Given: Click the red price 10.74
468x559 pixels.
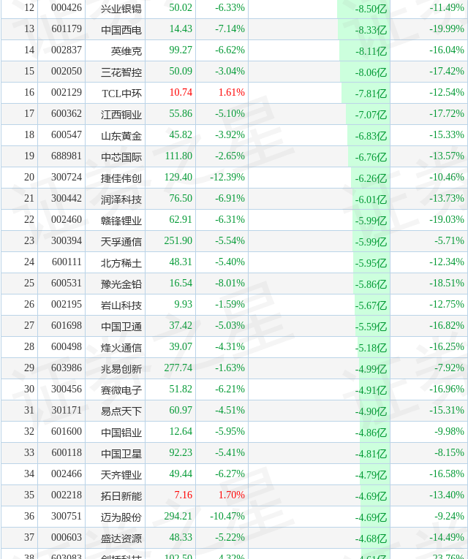Looking at the screenshot, I should pyautogui.click(x=181, y=93).
